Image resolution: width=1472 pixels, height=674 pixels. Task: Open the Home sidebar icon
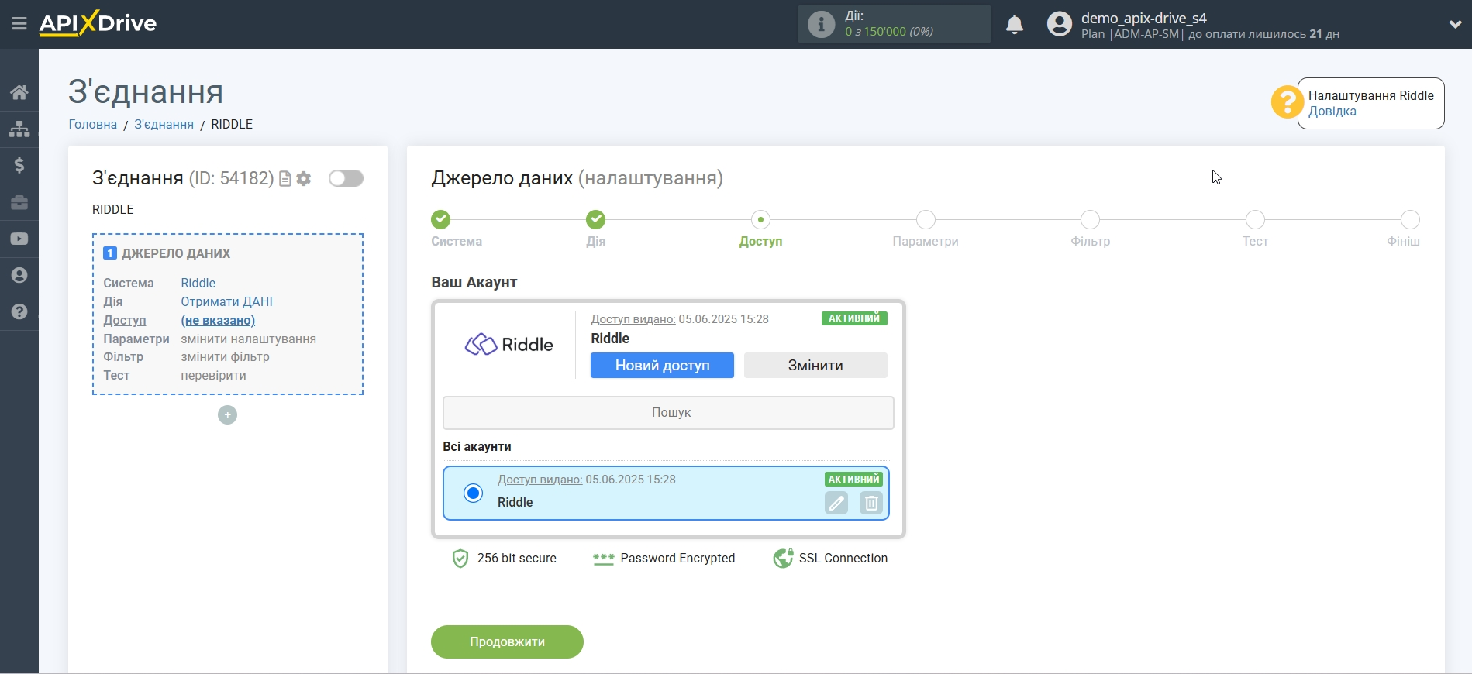coord(19,92)
